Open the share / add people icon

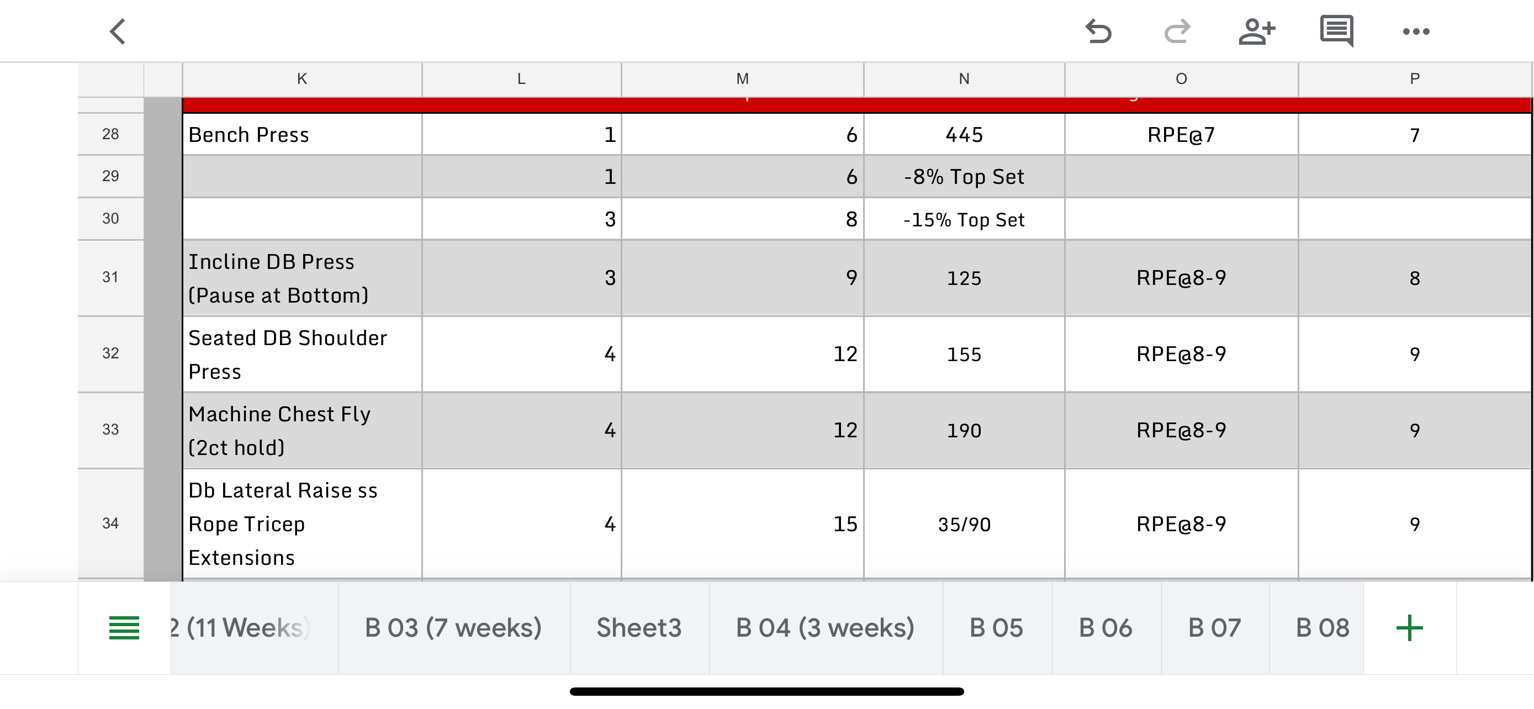click(1256, 31)
